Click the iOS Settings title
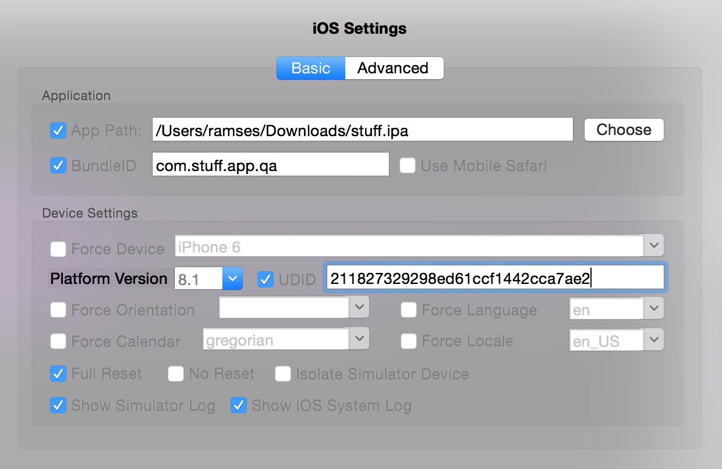The height and width of the screenshot is (469, 722). pyautogui.click(x=360, y=28)
